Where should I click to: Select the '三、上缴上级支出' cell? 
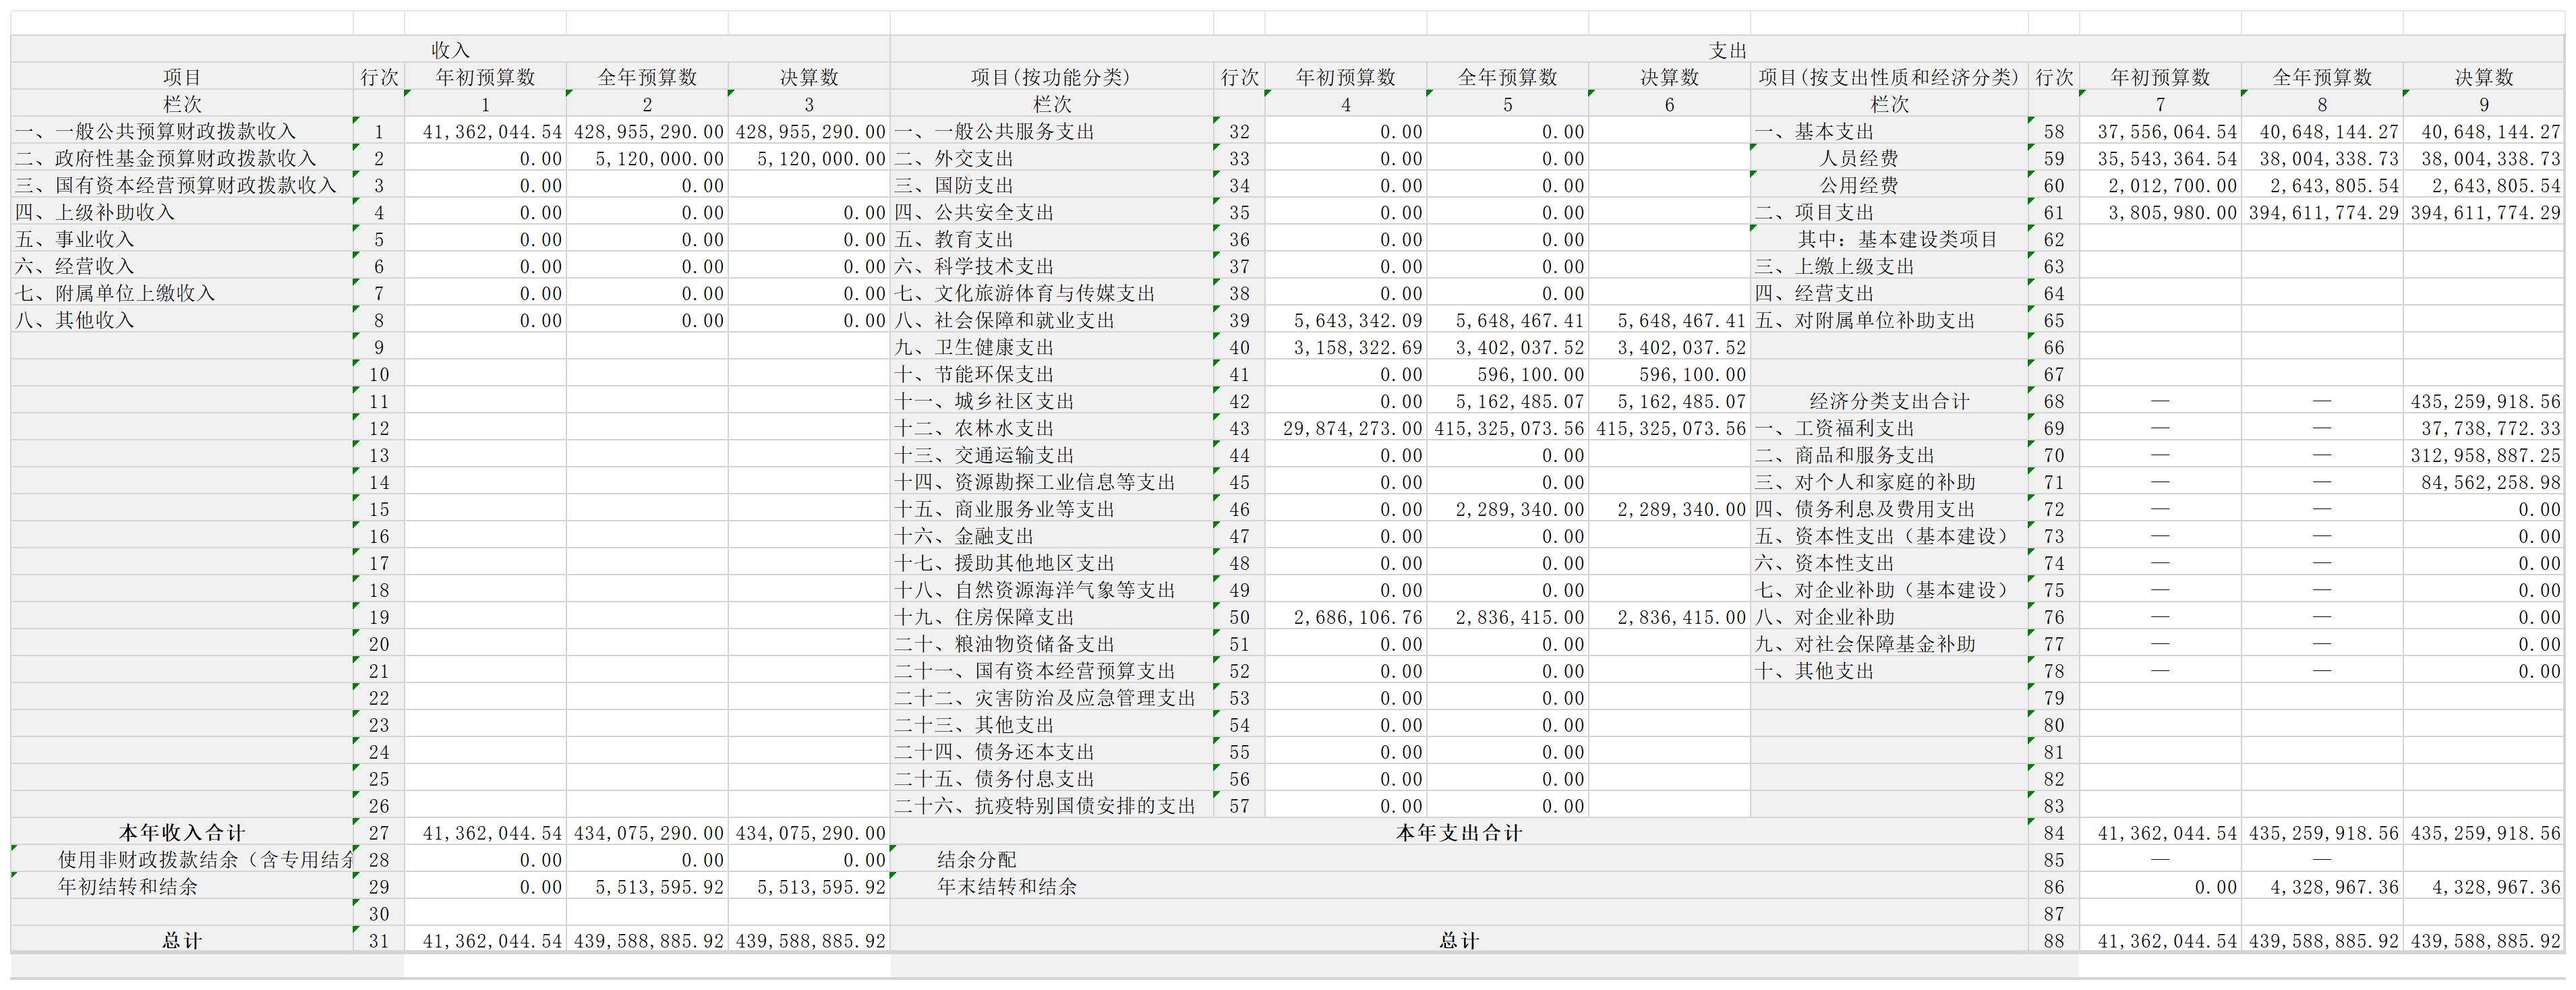pyautogui.click(x=1889, y=266)
